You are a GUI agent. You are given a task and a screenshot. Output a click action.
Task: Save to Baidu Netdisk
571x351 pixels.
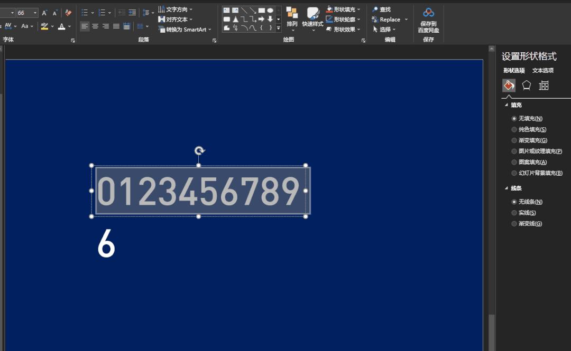click(x=428, y=21)
